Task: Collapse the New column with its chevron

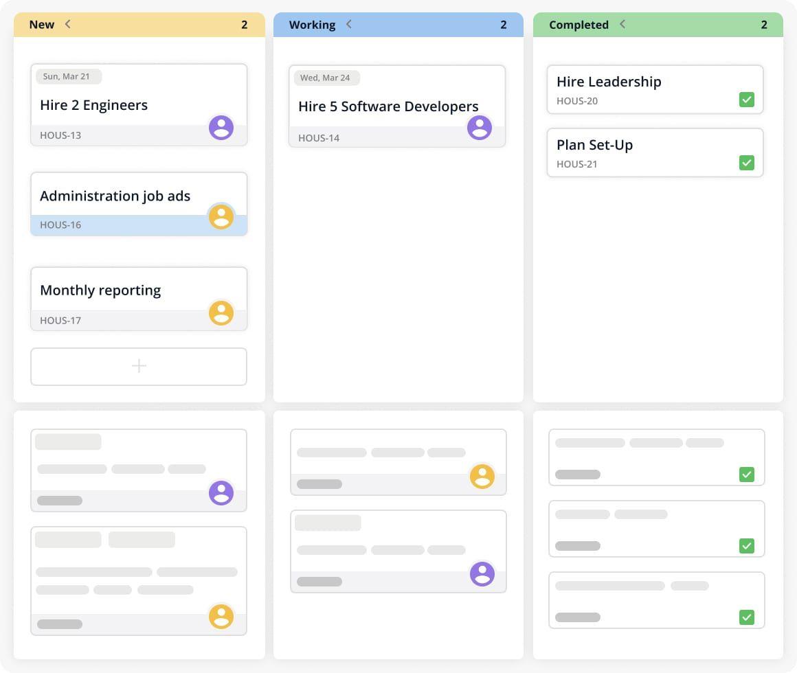Action: (67, 24)
